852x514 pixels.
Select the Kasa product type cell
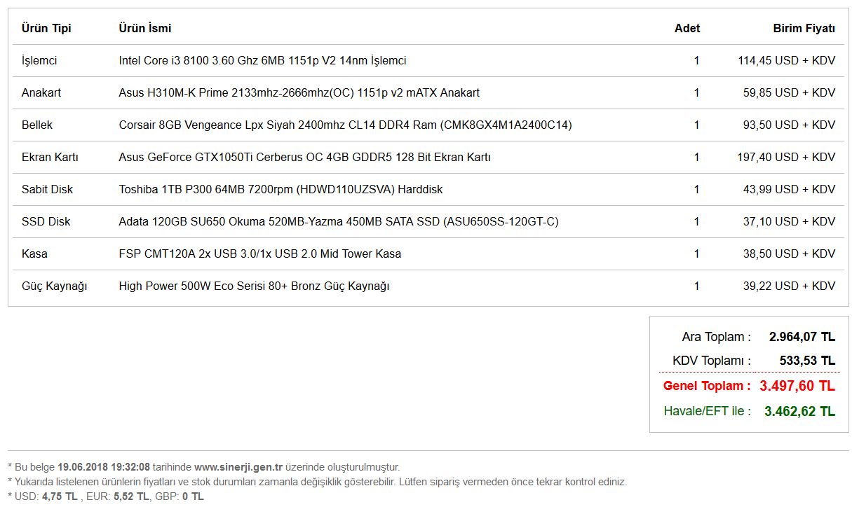(x=34, y=254)
